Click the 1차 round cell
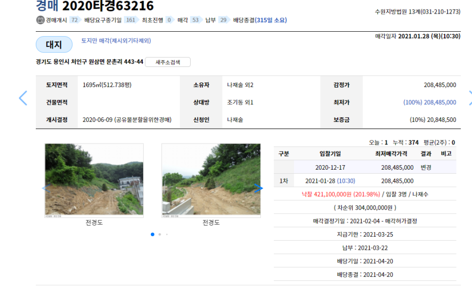 click(x=283, y=181)
